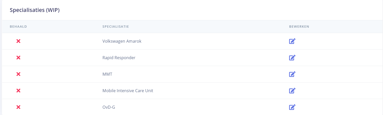Click the Bewerken column header
The height and width of the screenshot is (115, 383).
click(299, 27)
